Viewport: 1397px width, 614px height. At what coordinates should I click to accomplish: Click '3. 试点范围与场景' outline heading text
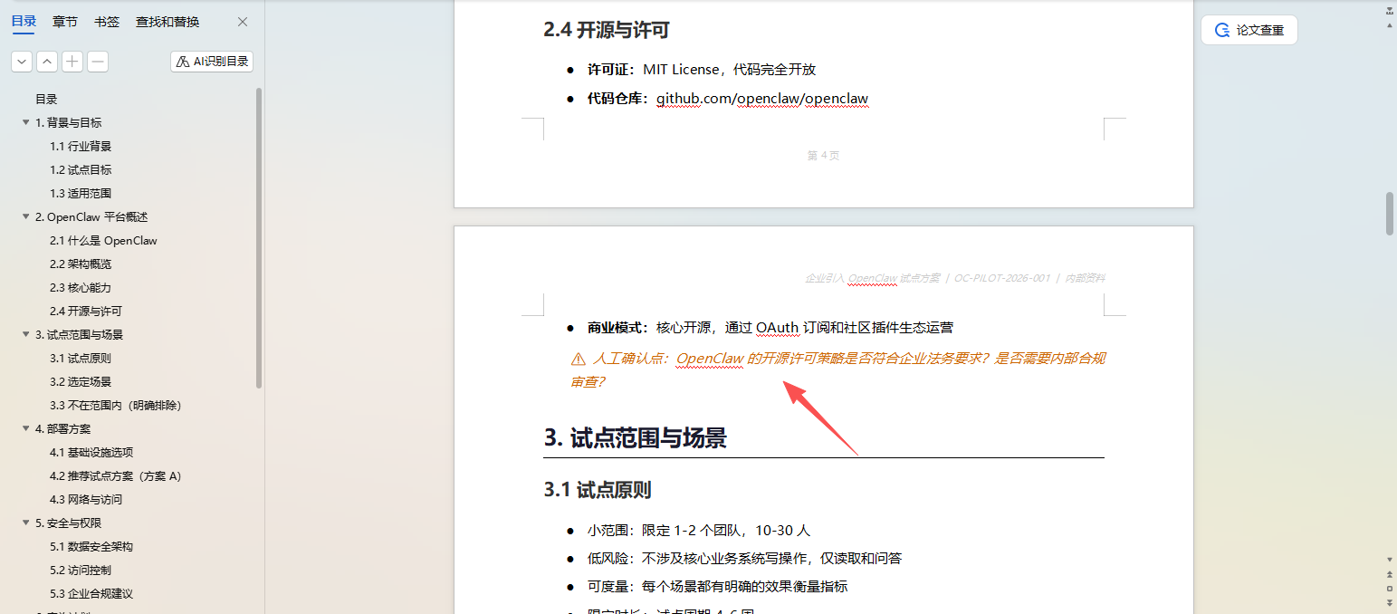click(79, 335)
